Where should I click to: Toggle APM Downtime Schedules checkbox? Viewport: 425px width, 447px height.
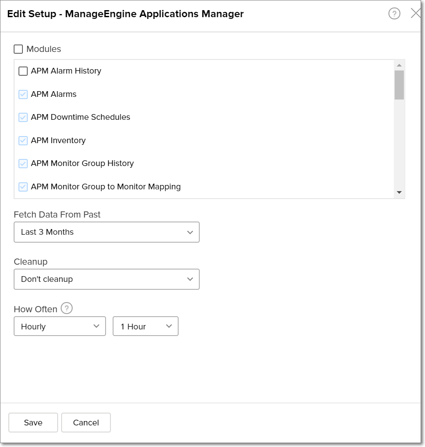click(x=23, y=118)
